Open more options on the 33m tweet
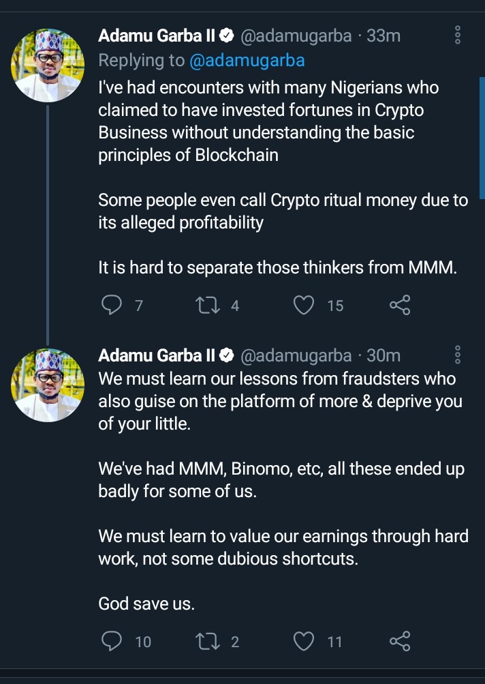 click(x=458, y=35)
